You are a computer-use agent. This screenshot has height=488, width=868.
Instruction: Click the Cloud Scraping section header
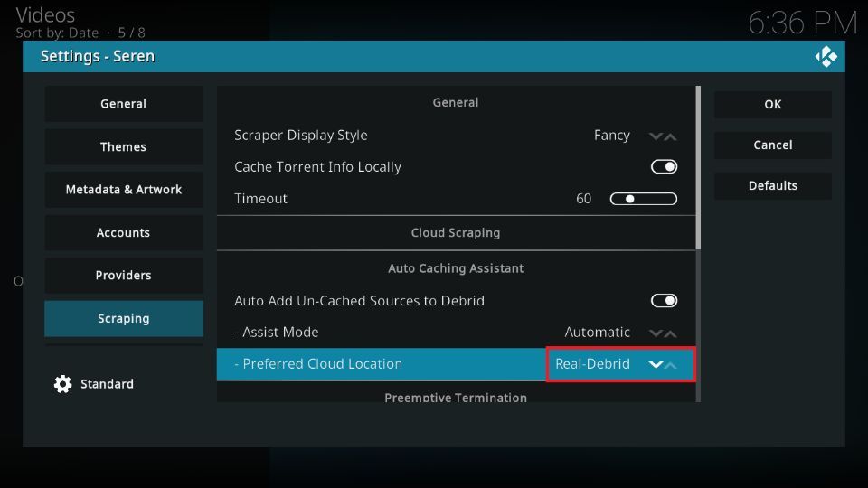pyautogui.click(x=456, y=233)
